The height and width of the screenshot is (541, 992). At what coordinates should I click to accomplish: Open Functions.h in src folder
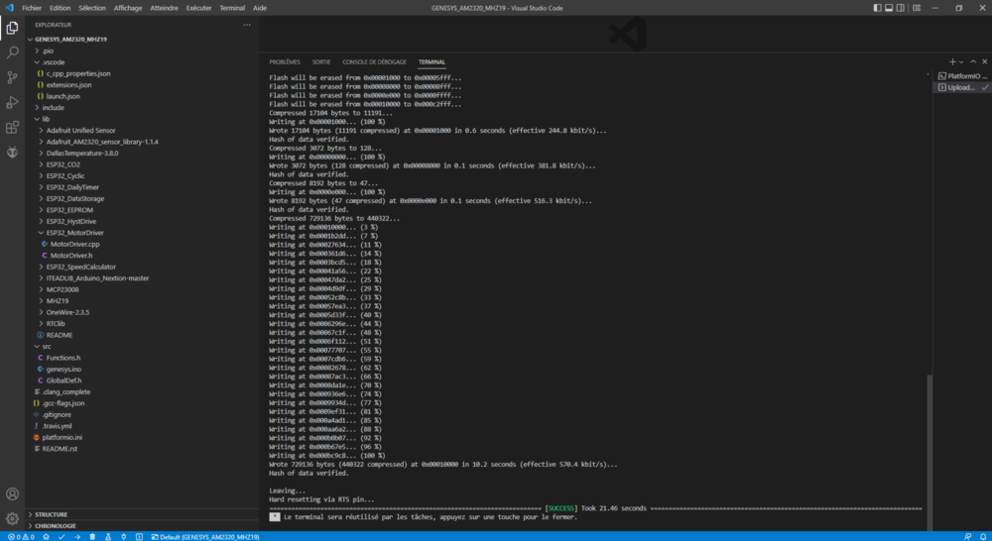[63, 358]
